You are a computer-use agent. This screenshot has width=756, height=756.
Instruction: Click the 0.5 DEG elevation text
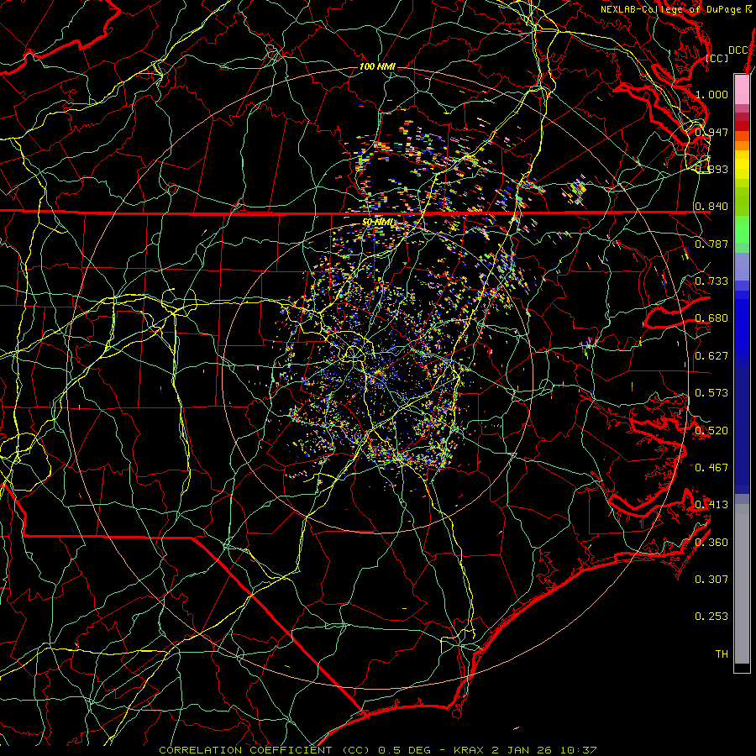(406, 750)
